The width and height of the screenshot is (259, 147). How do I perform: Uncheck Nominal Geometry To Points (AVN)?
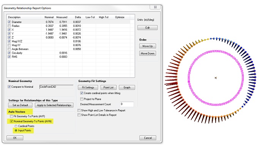pyautogui.click(x=11, y=121)
